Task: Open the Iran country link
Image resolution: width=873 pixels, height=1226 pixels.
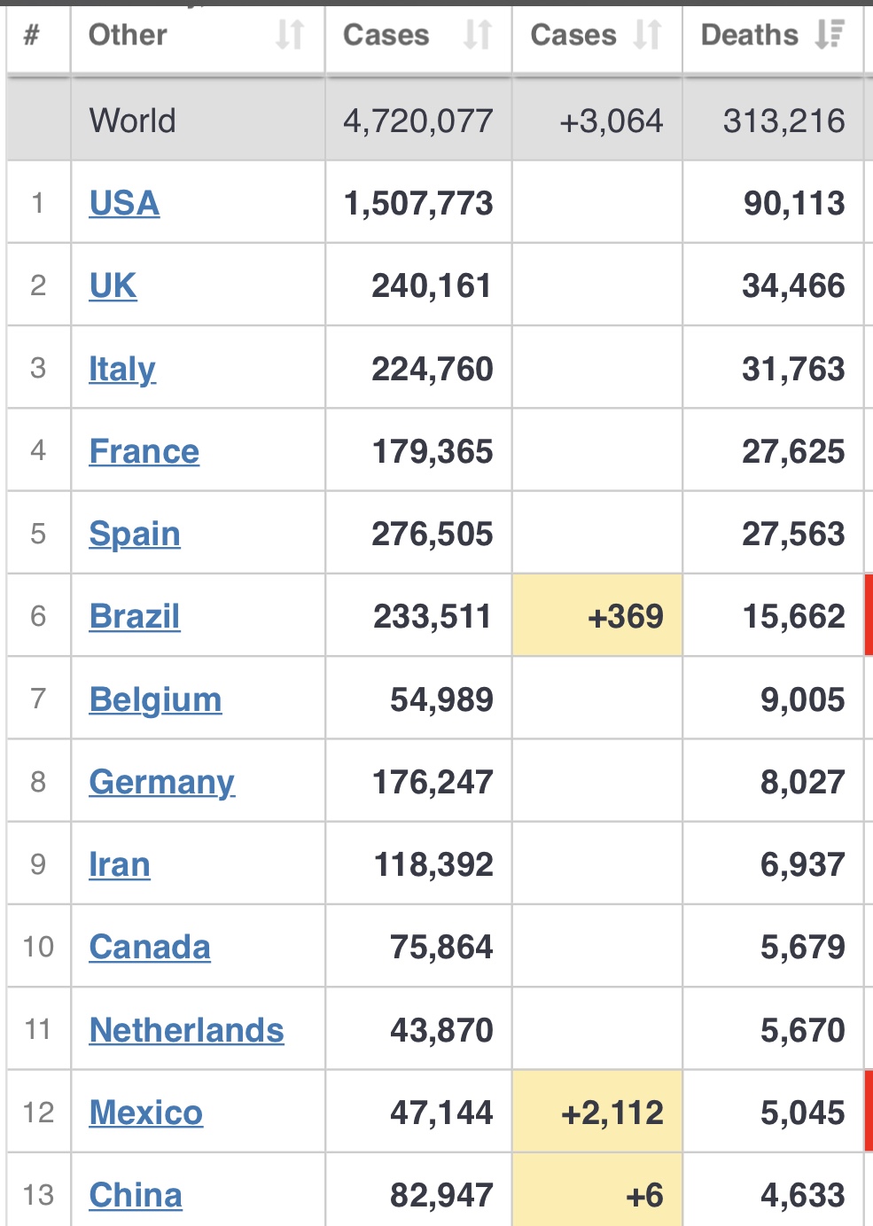Action: pos(120,864)
